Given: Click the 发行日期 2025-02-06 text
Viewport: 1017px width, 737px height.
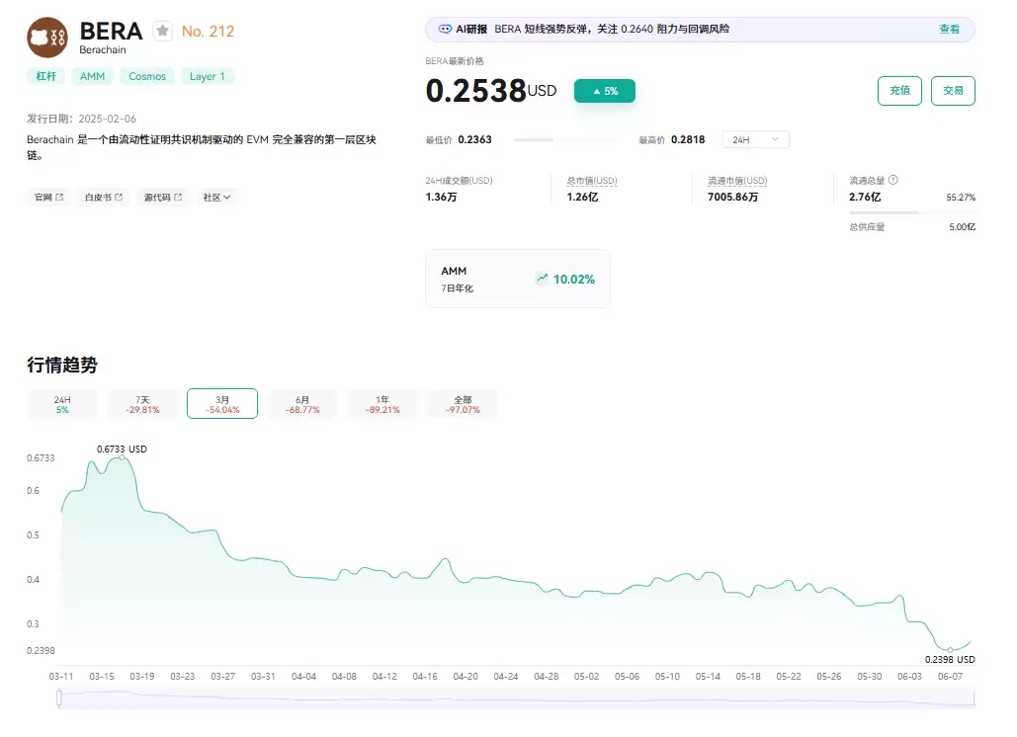Looking at the screenshot, I should pyautogui.click(x=82, y=119).
